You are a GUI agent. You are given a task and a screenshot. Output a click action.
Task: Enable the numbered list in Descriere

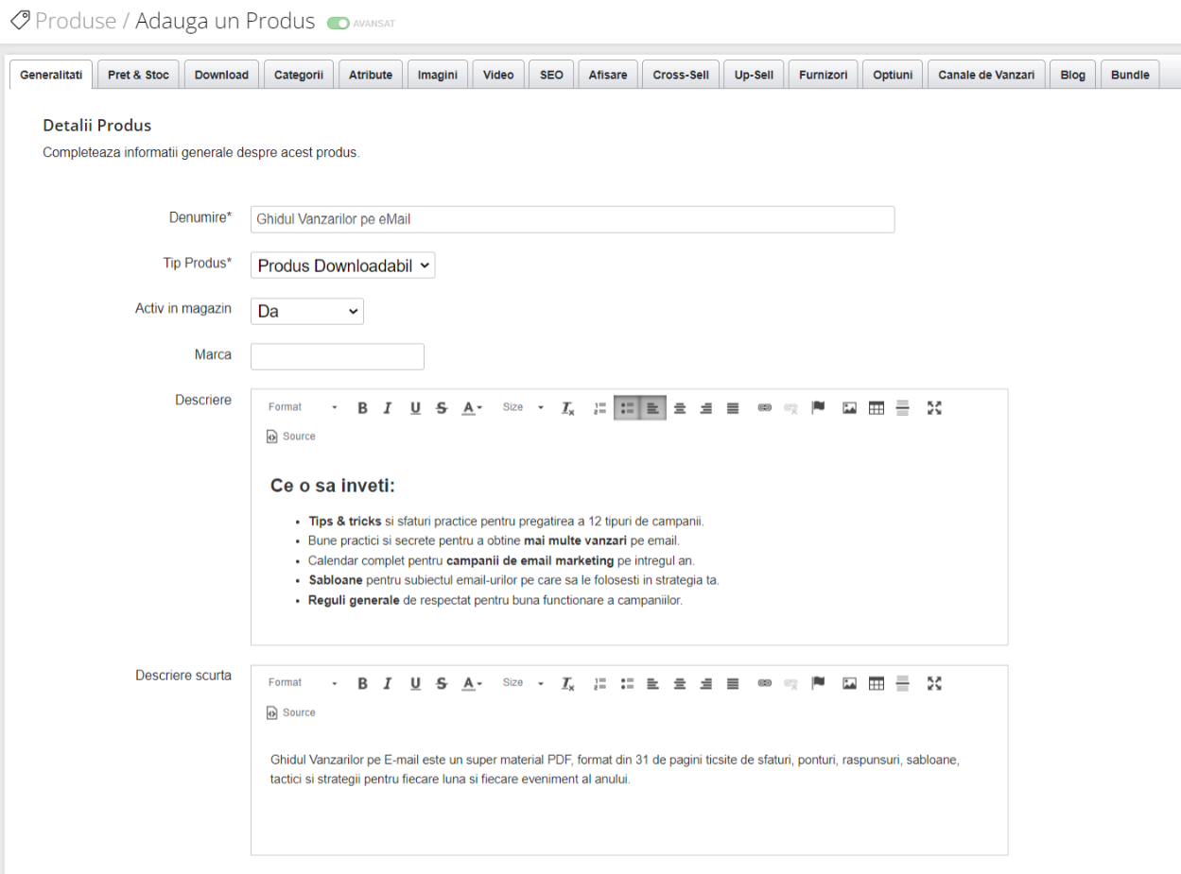pyautogui.click(x=599, y=407)
